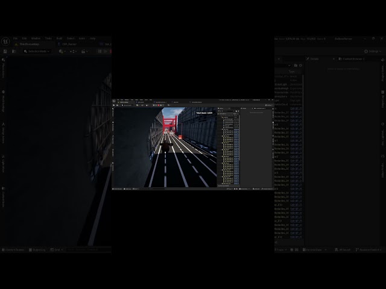Image resolution: width=386 pixels, height=289 pixels.
Task: Open the add content dropdown in background toolbar
Action: pos(62,51)
